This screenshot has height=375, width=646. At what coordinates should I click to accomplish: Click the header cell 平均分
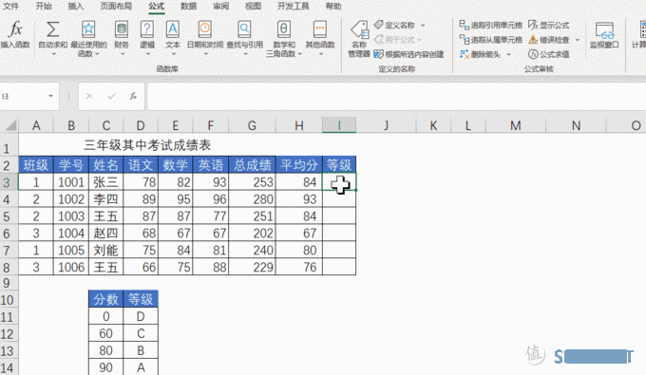click(299, 165)
